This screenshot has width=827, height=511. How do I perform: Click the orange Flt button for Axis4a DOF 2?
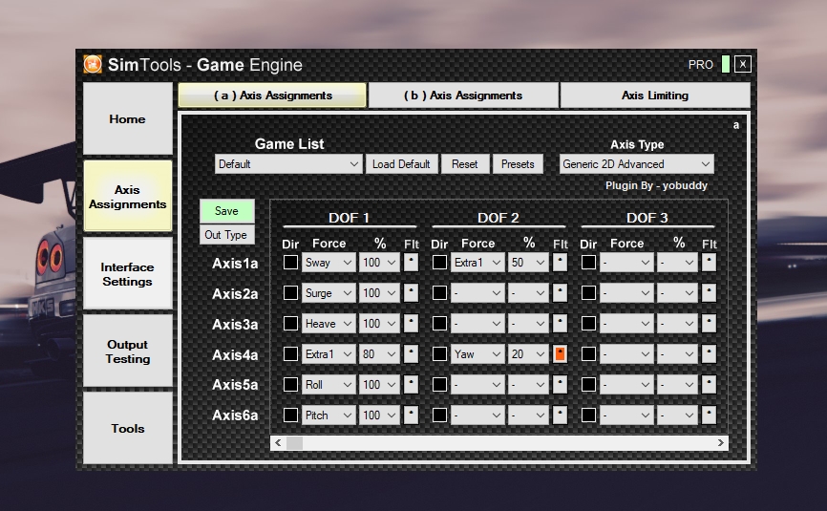[560, 354]
